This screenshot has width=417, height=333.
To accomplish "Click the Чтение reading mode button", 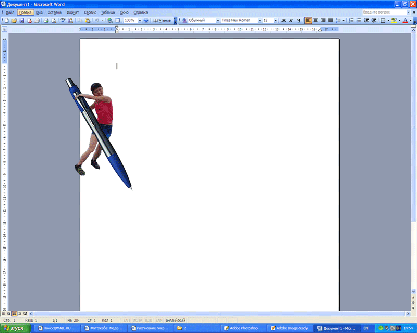I will click(162, 20).
